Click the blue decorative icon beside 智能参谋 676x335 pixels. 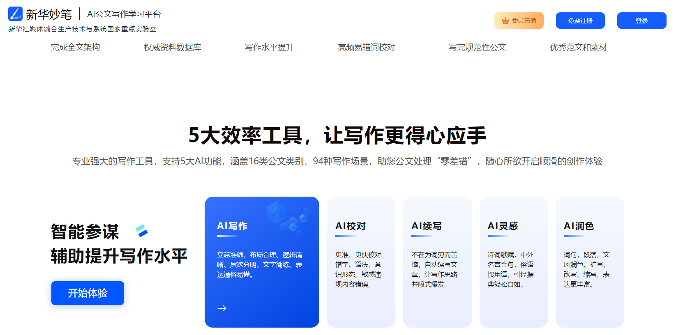(141, 231)
